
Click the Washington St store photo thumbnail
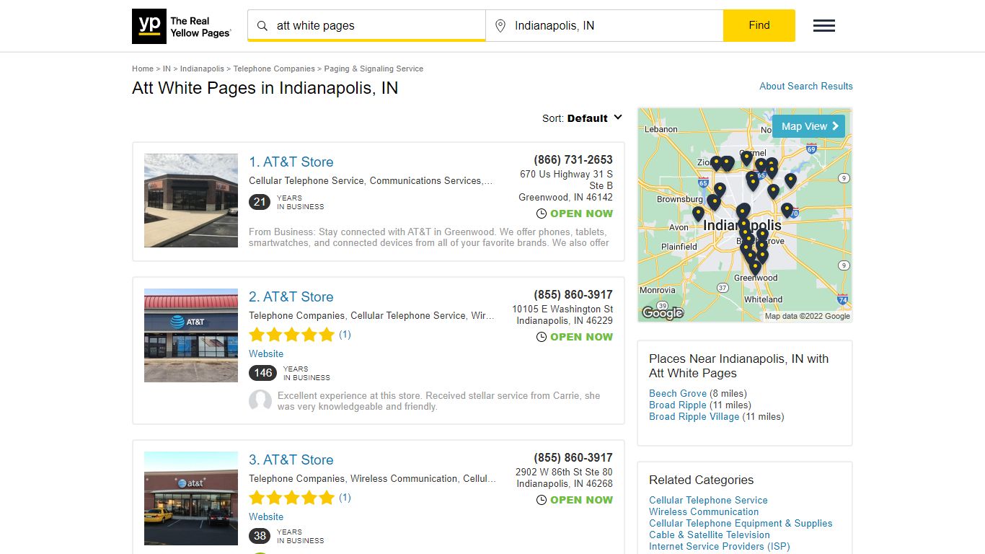pyautogui.click(x=191, y=335)
